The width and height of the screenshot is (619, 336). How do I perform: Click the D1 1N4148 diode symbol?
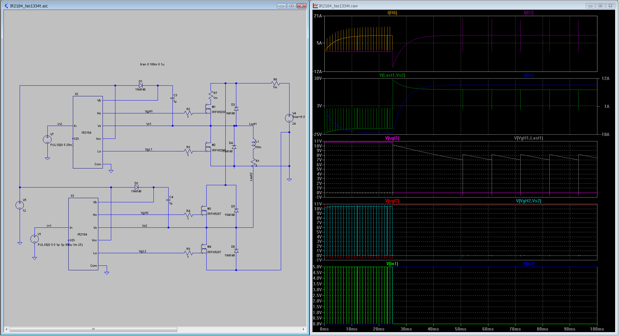click(141, 86)
